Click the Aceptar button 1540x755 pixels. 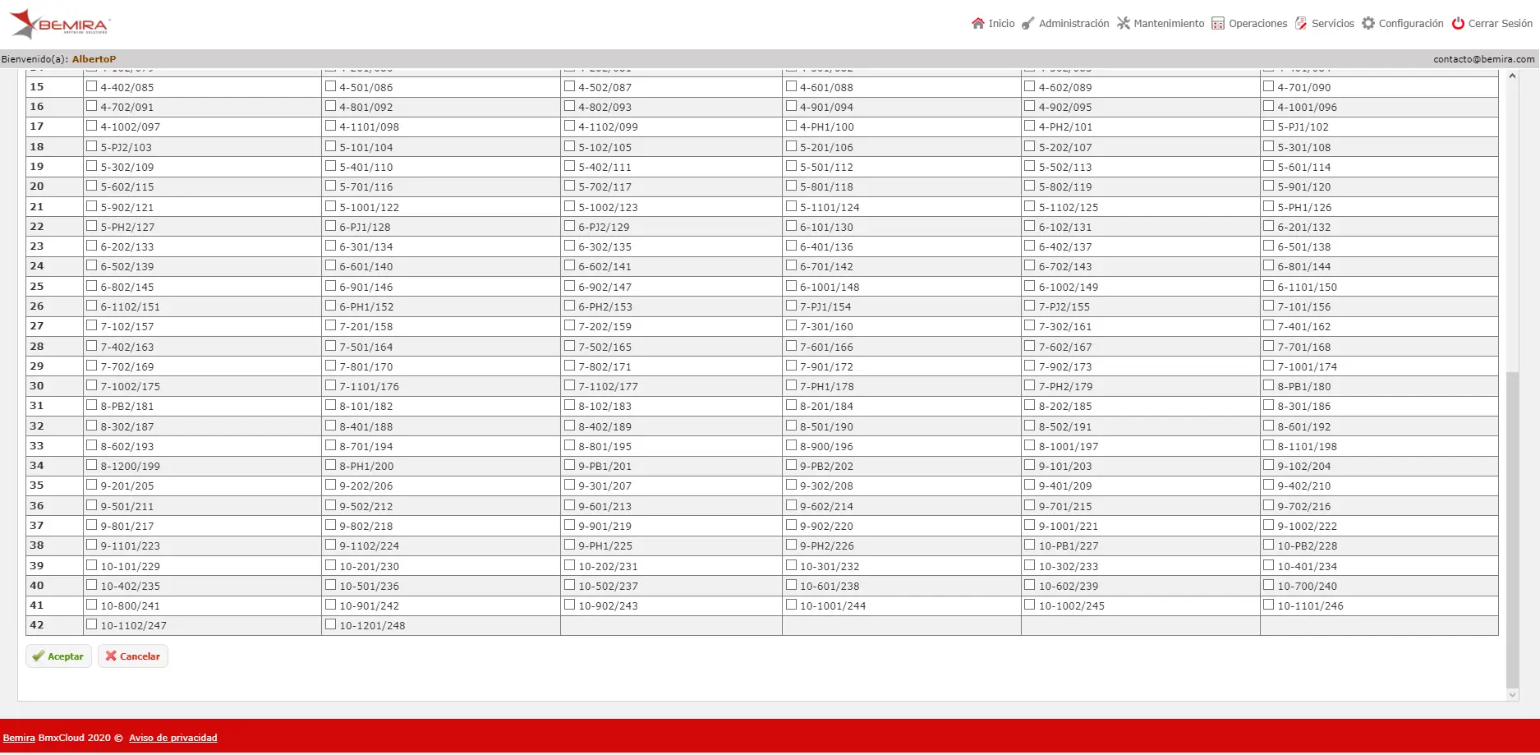tap(58, 656)
